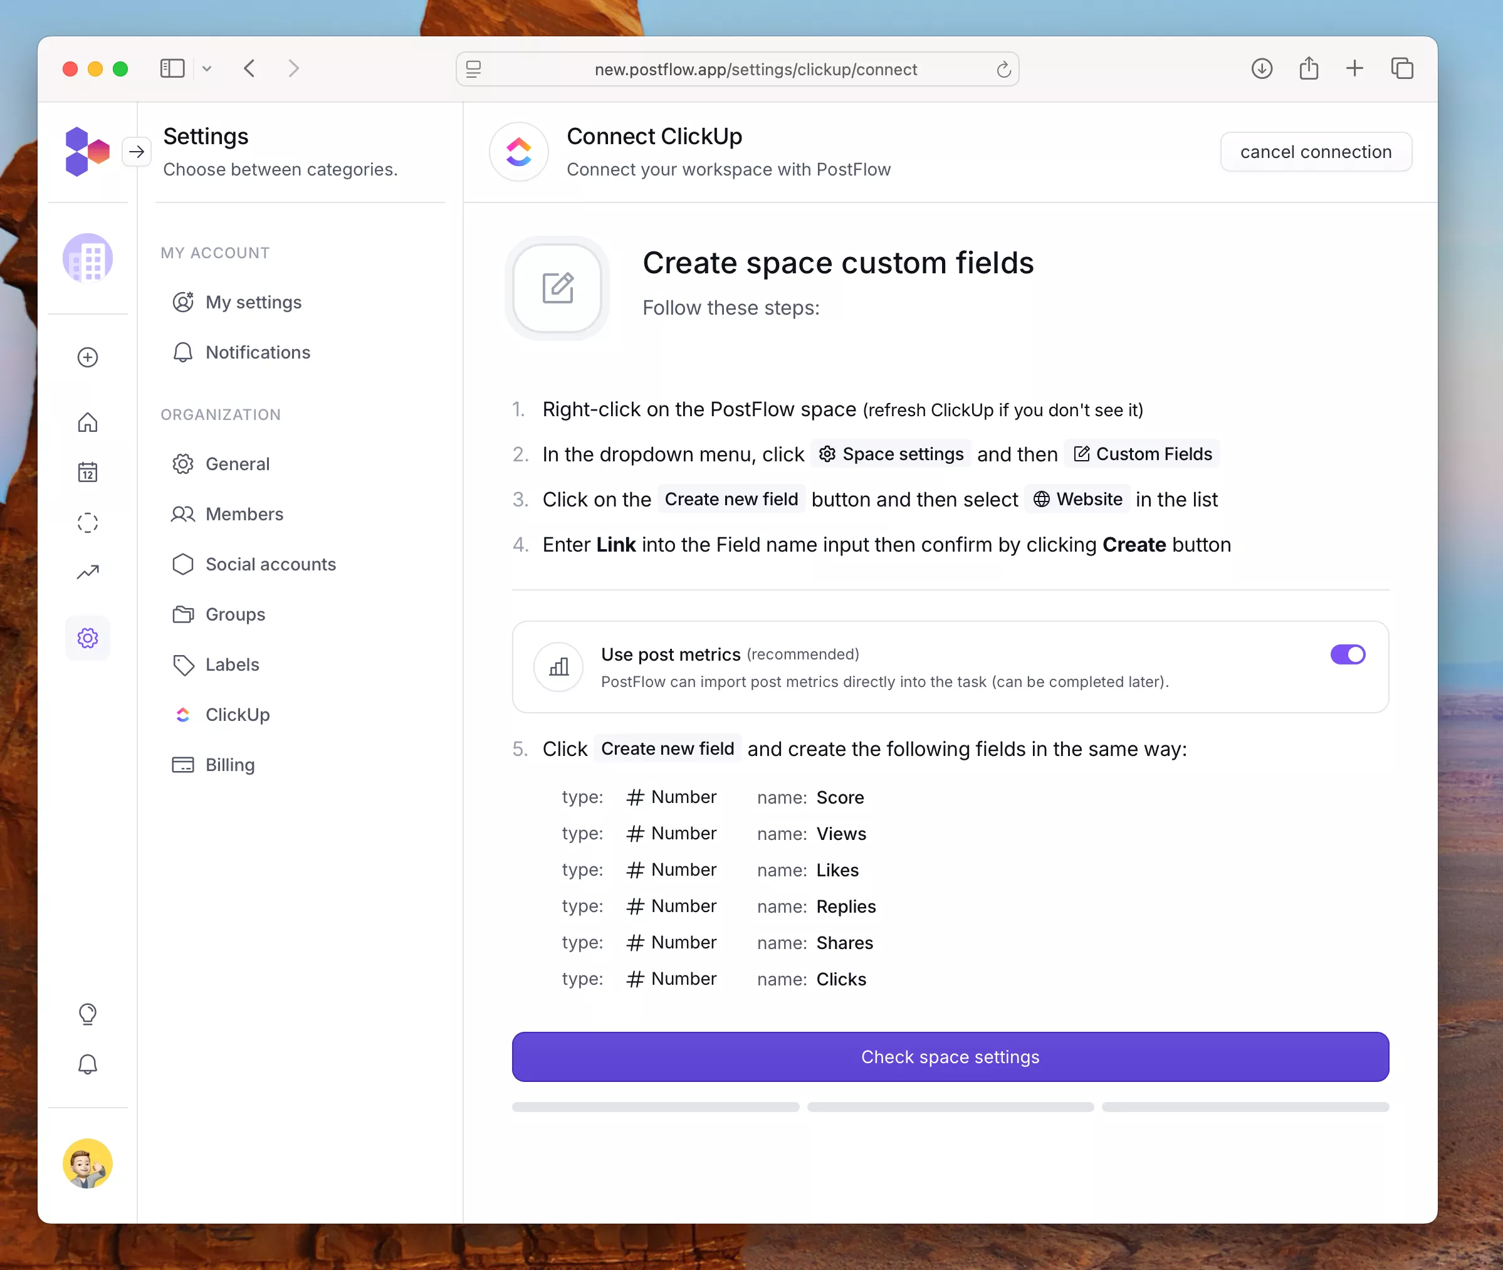The height and width of the screenshot is (1270, 1503).
Task: Click the page reader icon in address bar
Action: point(474,69)
